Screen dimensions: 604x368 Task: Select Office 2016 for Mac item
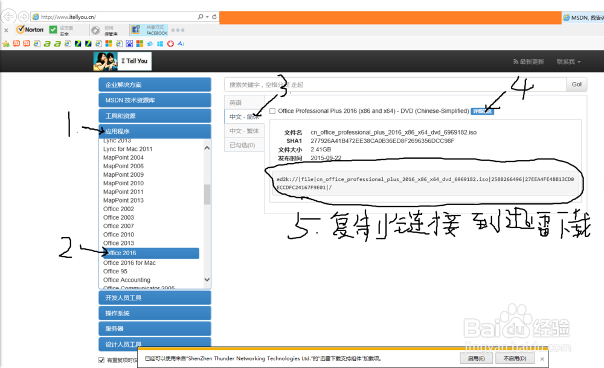[x=129, y=262]
